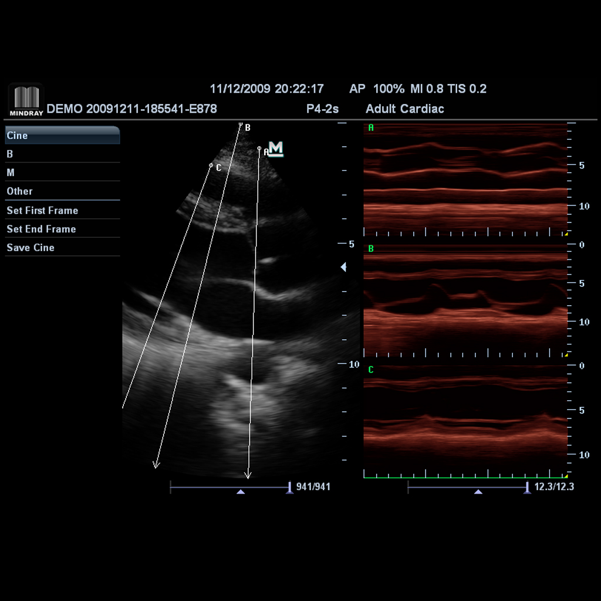The width and height of the screenshot is (601, 601).
Task: Toggle M mode in the sidebar menu
Action: tap(60, 173)
